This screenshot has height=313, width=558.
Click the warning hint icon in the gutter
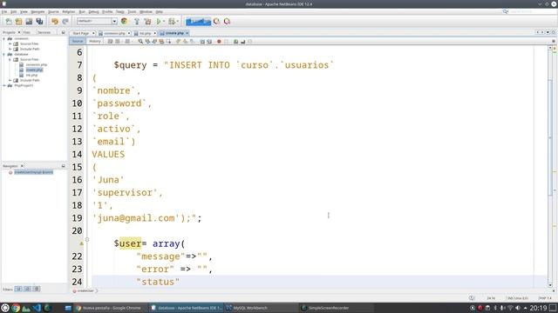pyautogui.click(x=81, y=243)
